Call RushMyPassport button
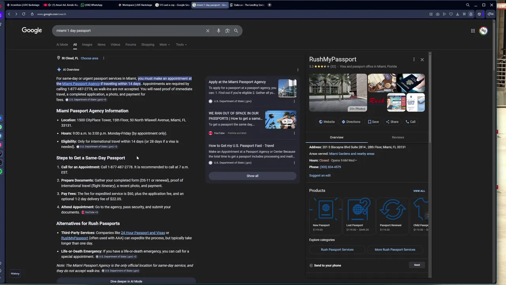The width and height of the screenshot is (506, 285). coord(410,122)
